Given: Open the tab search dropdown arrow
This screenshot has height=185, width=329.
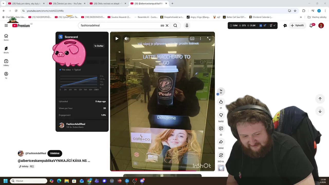Looking at the screenshot, I should coord(3,4).
